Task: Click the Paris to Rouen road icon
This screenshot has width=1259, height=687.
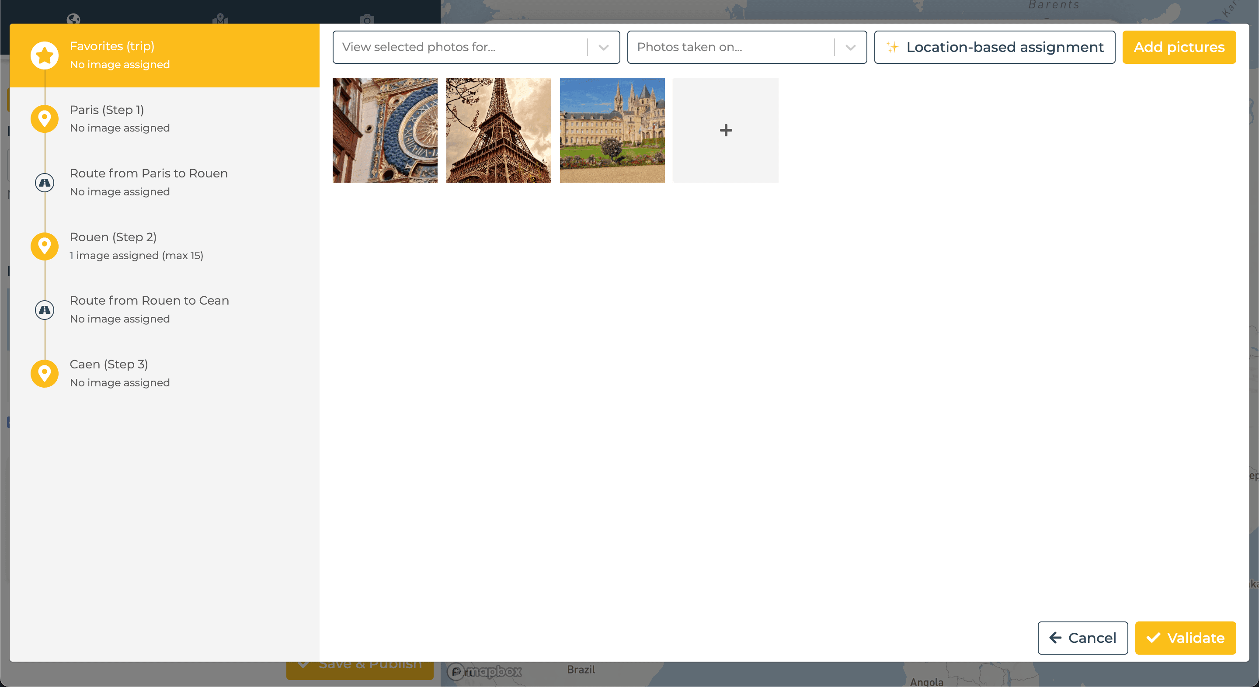Action: tap(45, 183)
